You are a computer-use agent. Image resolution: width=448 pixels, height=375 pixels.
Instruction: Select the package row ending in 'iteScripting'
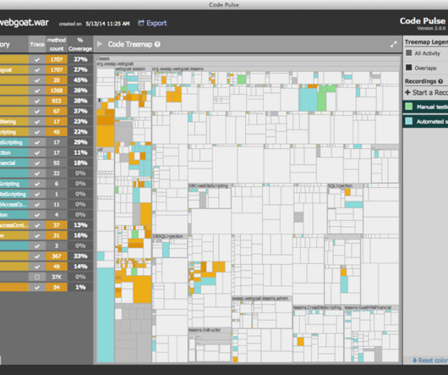(14, 194)
